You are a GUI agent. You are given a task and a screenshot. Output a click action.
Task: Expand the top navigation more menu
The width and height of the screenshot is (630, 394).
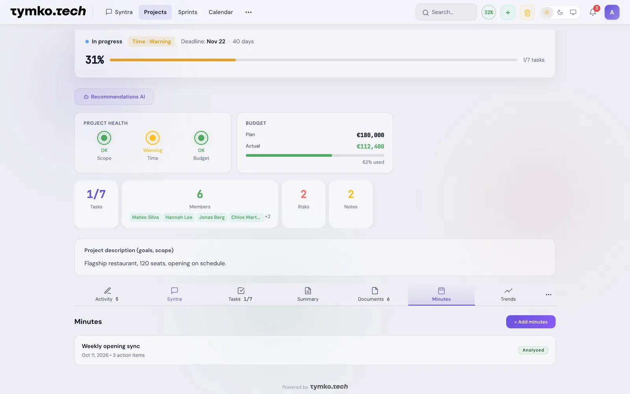pos(248,12)
